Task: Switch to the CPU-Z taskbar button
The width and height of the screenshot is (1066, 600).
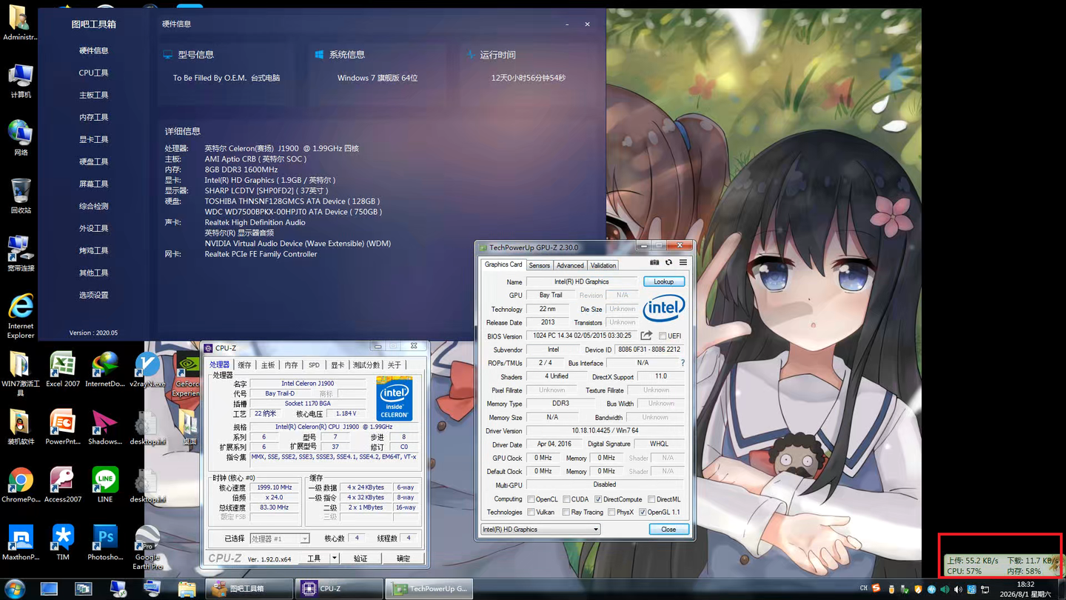Action: (x=339, y=589)
